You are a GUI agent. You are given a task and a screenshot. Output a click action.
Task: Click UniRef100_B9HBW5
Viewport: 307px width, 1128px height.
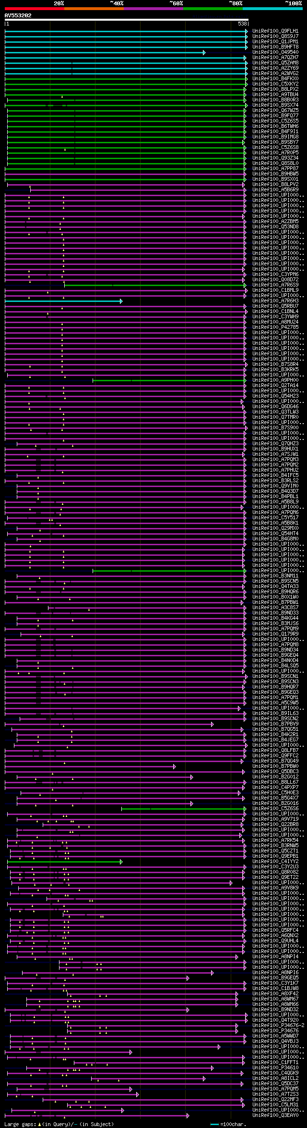(275, 174)
